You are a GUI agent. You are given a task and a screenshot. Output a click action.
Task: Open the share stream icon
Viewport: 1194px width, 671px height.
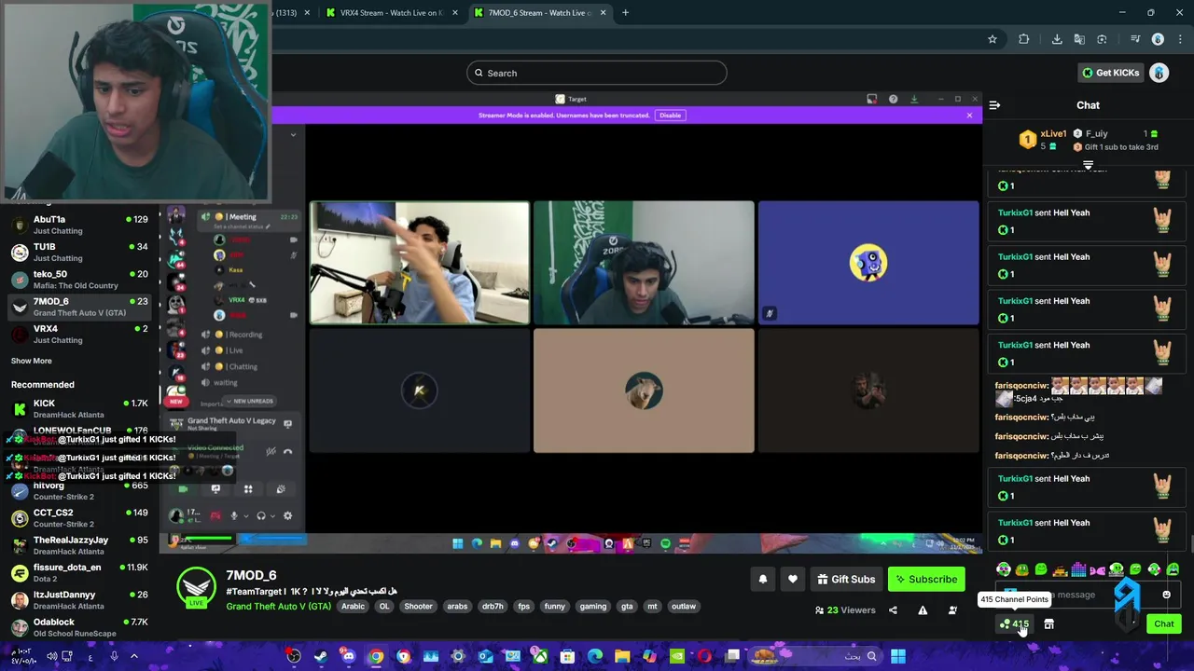click(893, 610)
